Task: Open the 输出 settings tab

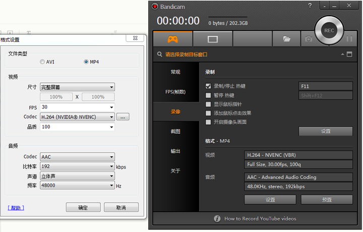Action: click(x=176, y=151)
